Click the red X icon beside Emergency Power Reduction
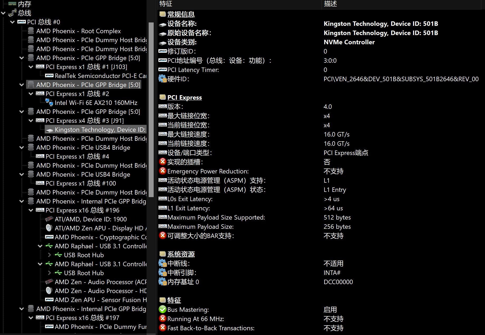This screenshot has width=485, height=335. 163,171
